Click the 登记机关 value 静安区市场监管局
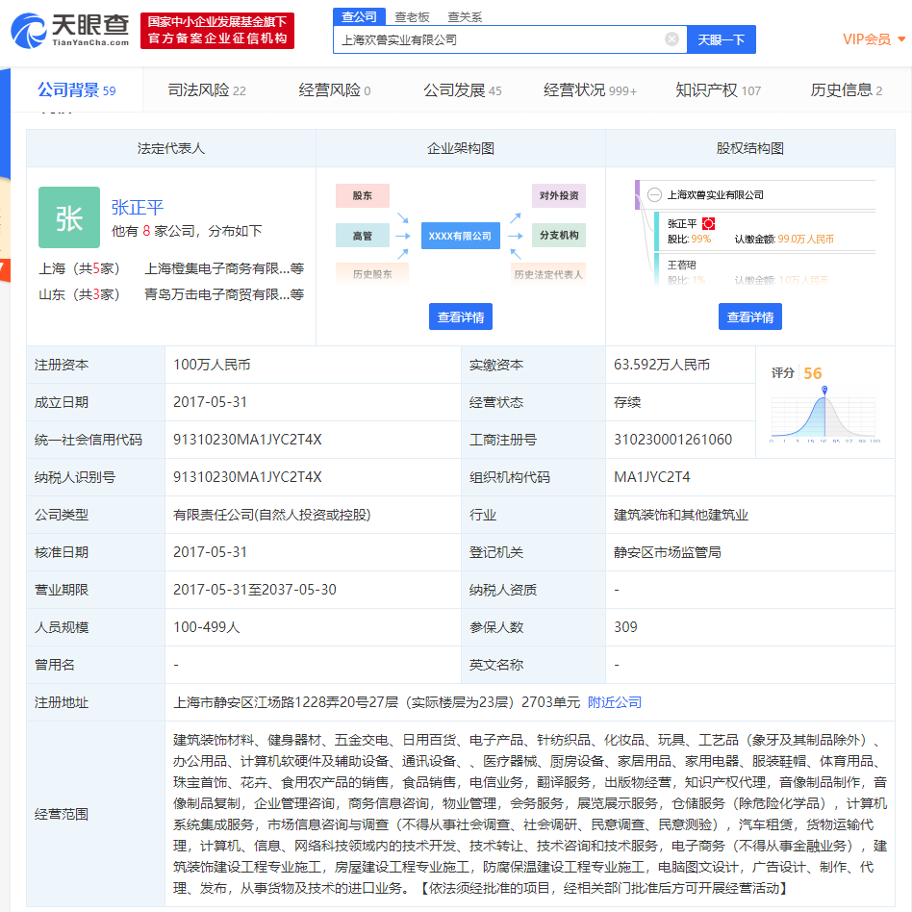 pos(667,552)
